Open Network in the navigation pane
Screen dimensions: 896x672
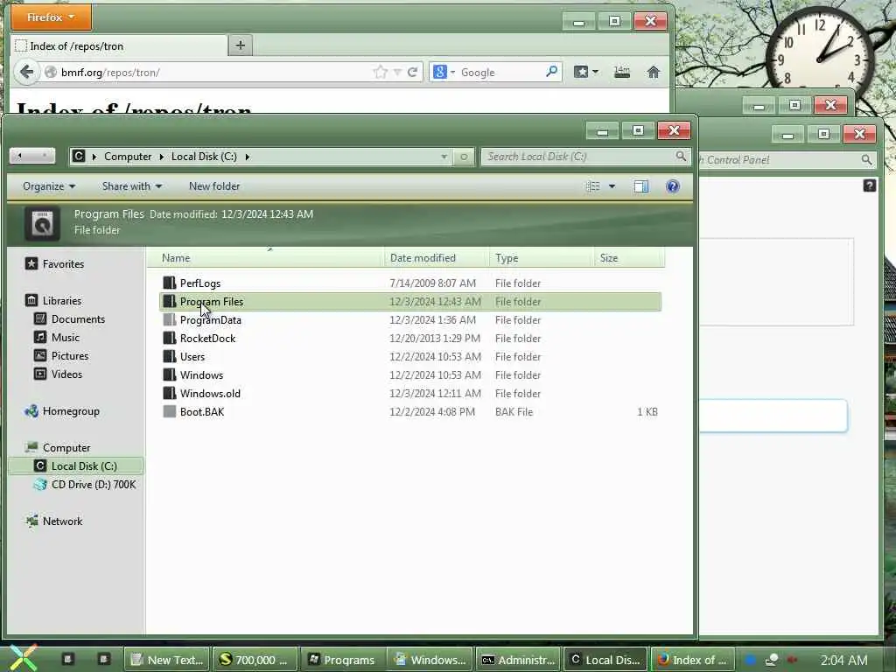pyautogui.click(x=62, y=521)
